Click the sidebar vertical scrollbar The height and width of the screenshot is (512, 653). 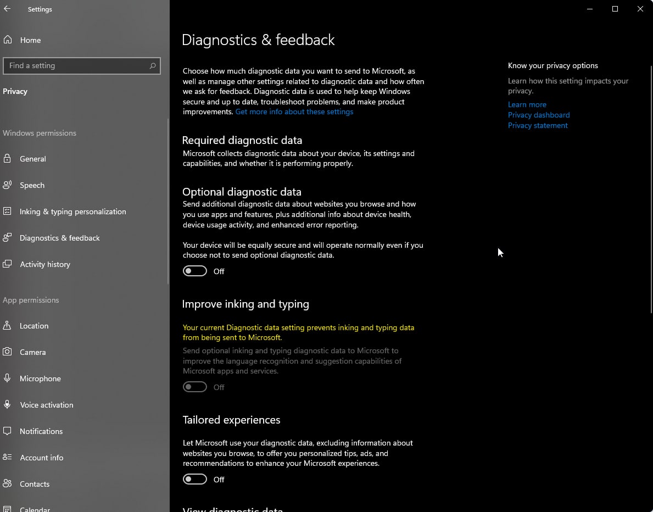click(x=168, y=201)
